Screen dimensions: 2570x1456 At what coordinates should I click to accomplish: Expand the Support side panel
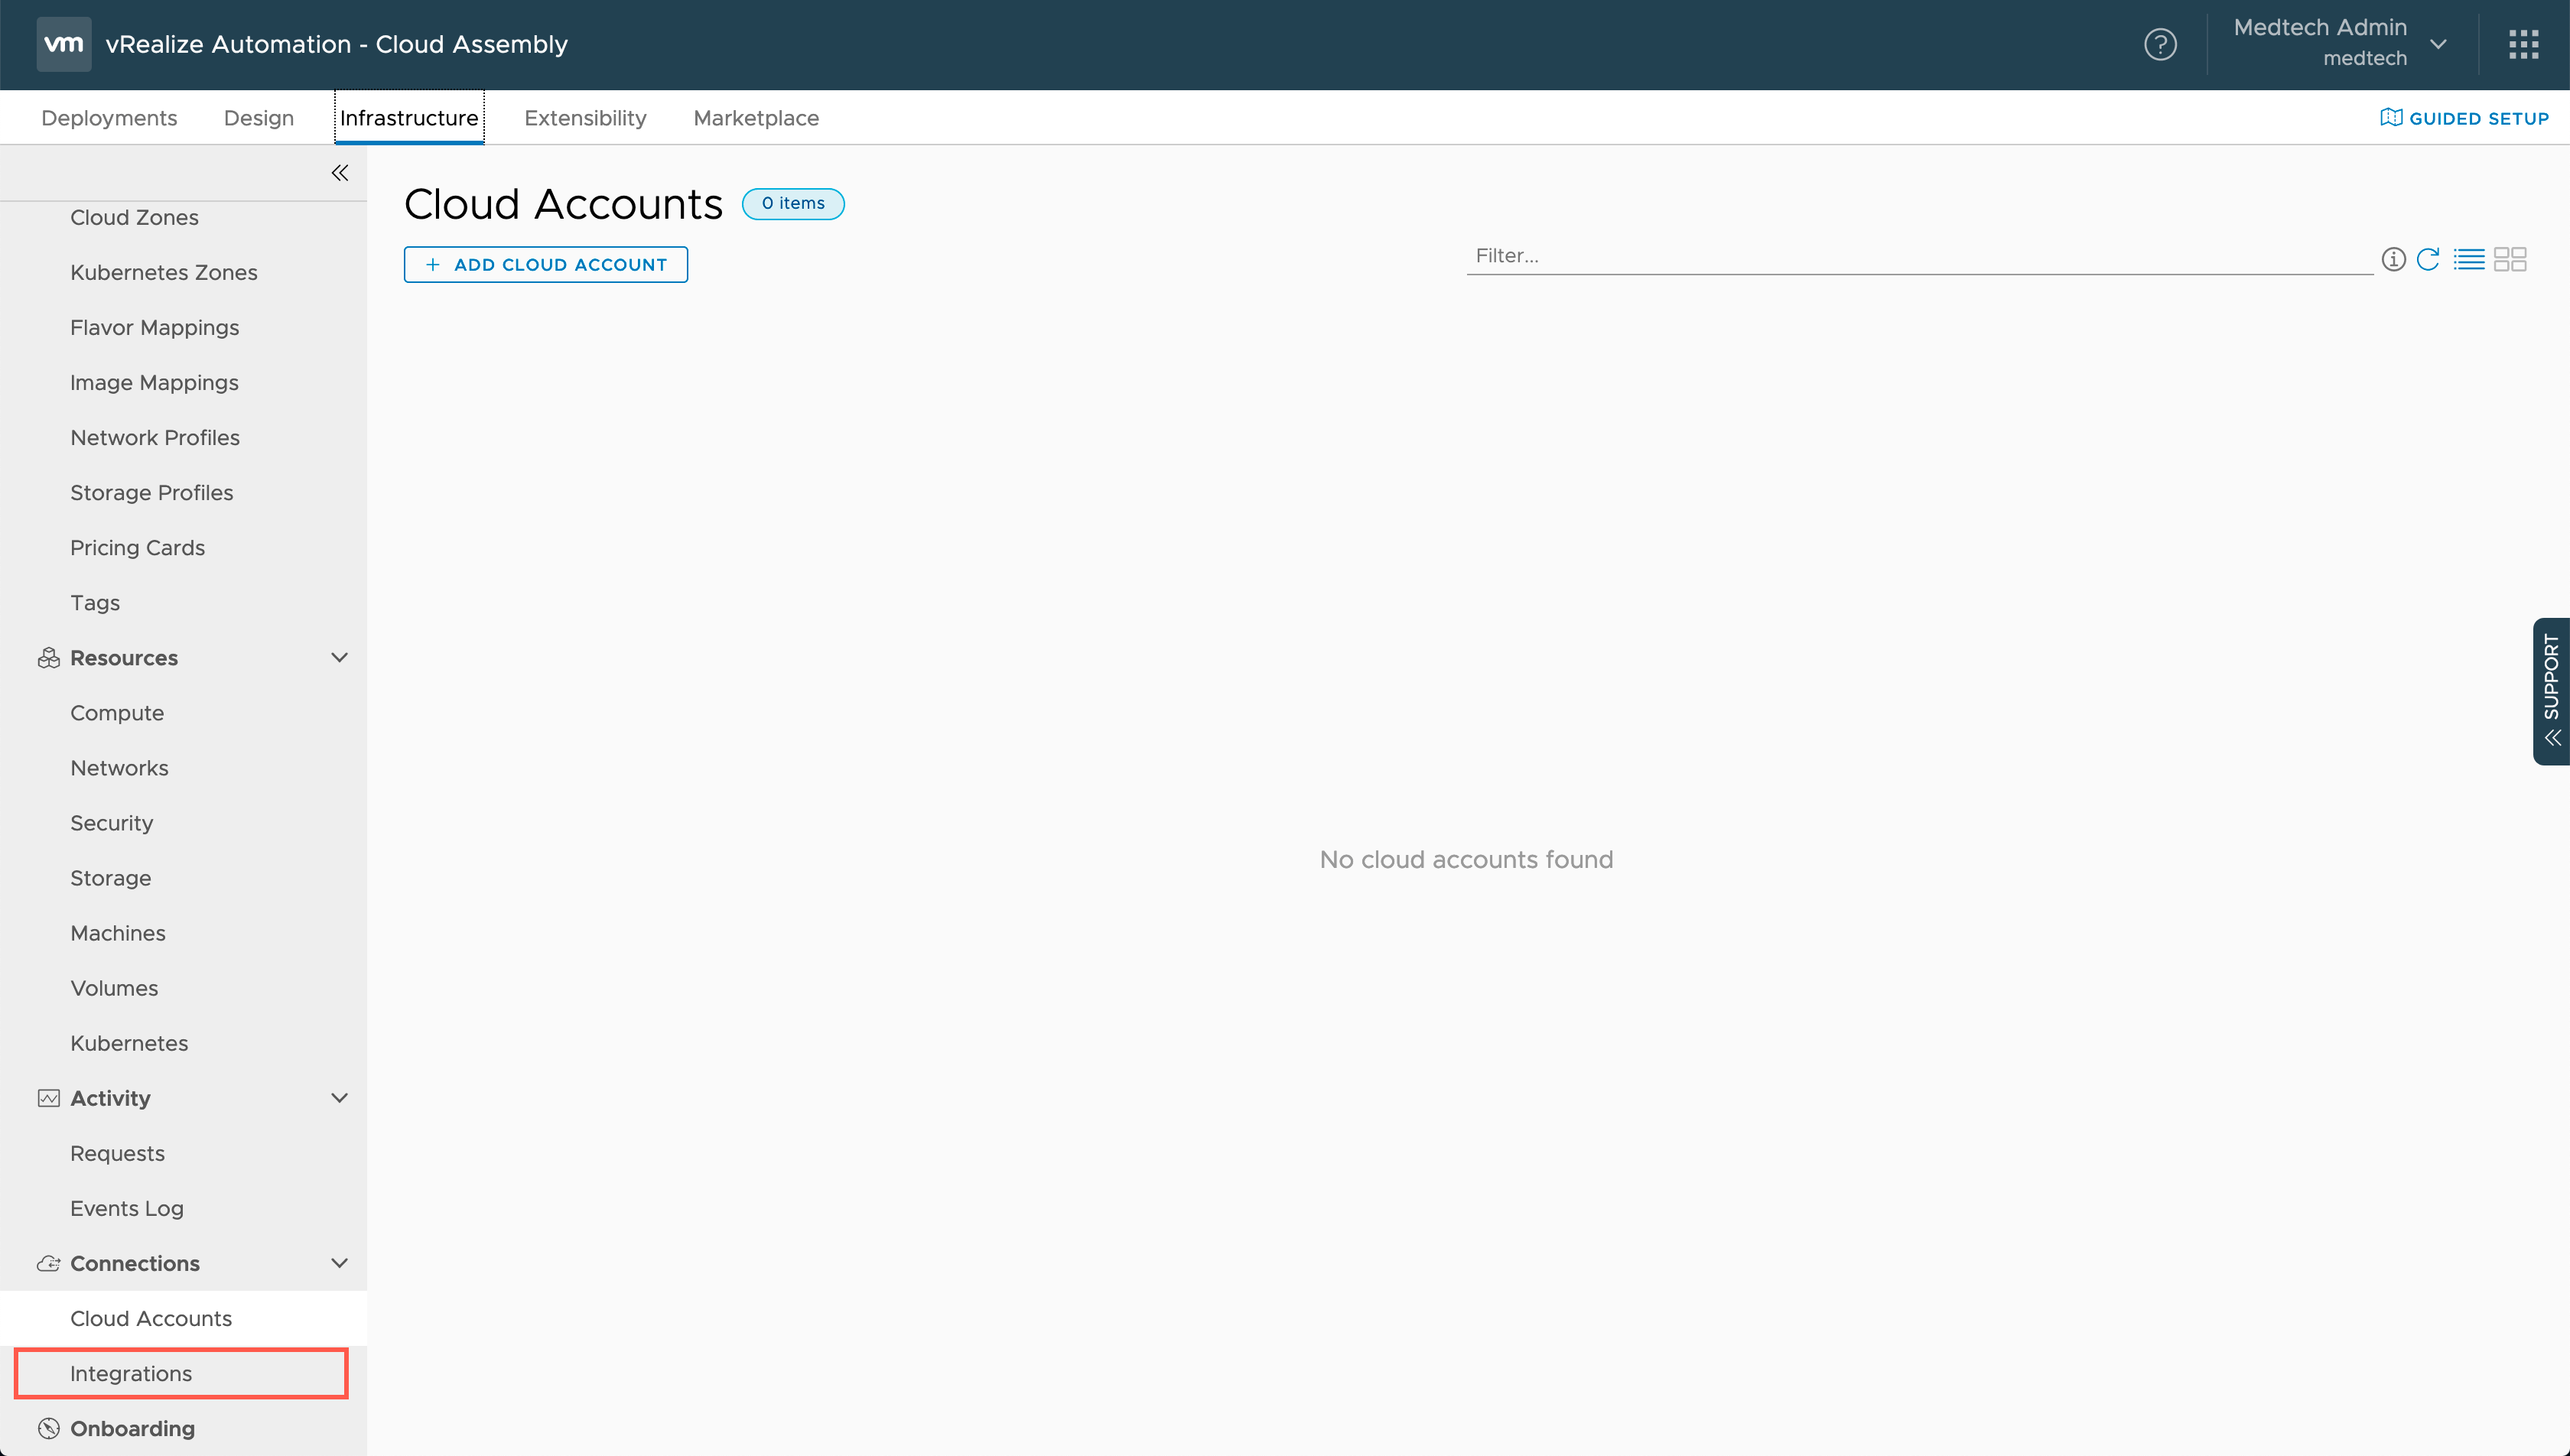pyautogui.click(x=2551, y=691)
